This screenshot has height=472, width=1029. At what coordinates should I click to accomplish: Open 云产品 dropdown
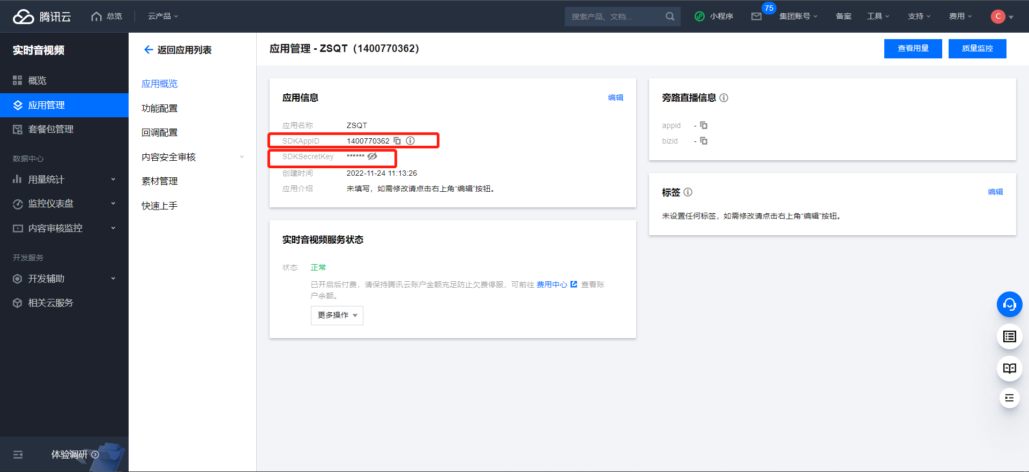click(x=163, y=17)
